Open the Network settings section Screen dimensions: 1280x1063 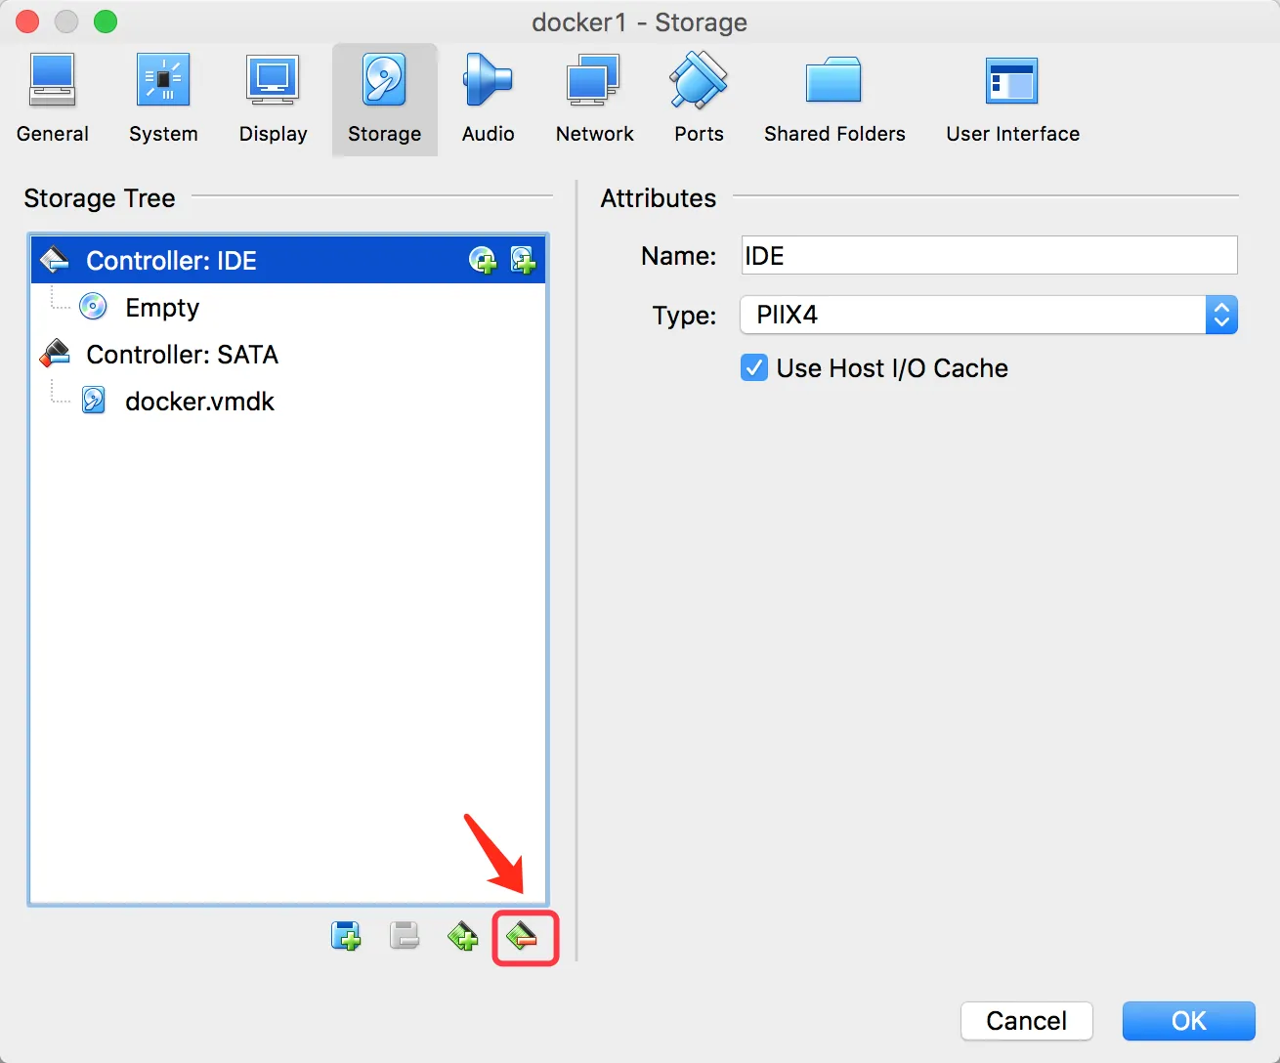point(594,100)
